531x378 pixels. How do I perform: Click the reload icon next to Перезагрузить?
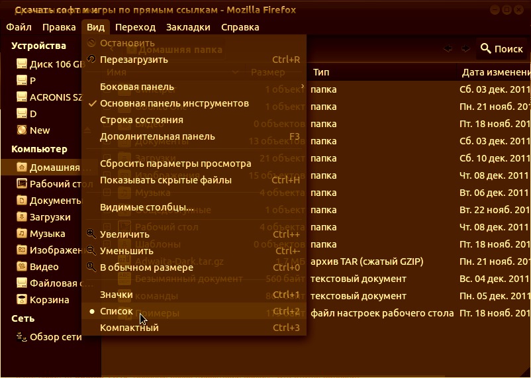point(91,60)
